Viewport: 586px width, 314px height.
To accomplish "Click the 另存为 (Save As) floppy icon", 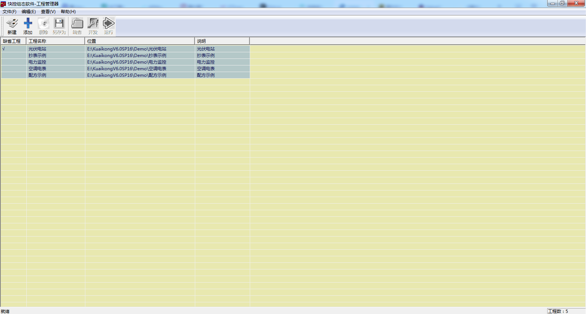I will tap(59, 24).
